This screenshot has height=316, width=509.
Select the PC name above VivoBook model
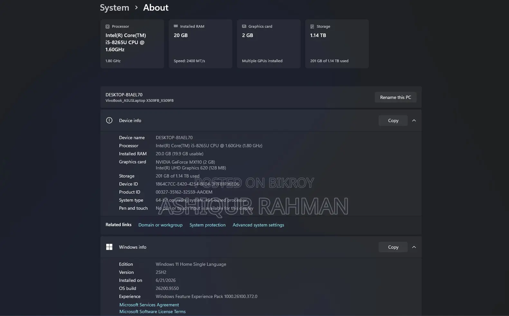pyautogui.click(x=124, y=95)
